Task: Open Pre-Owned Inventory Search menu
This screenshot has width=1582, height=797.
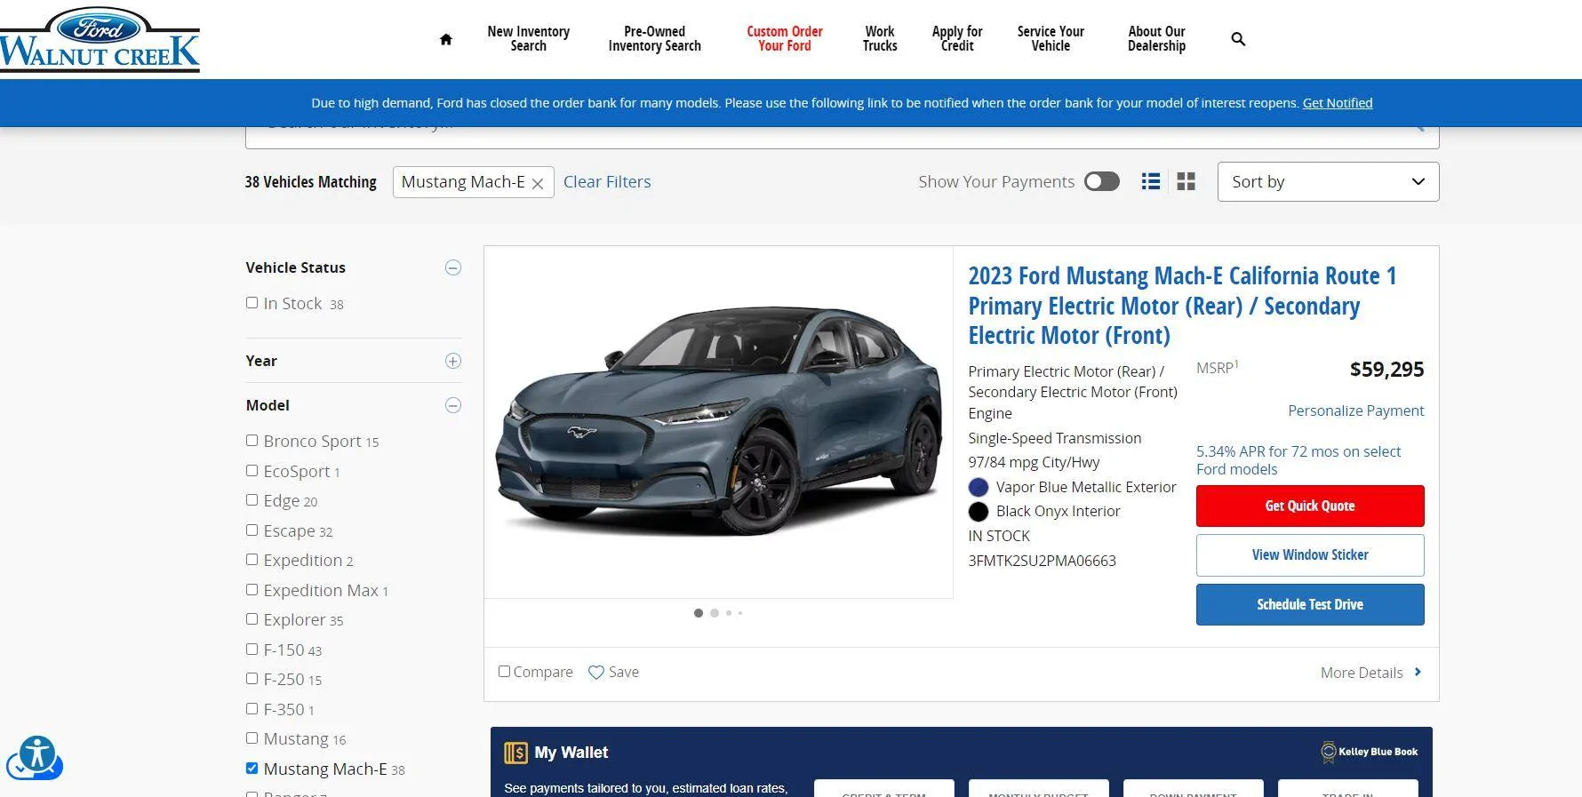Action: (x=654, y=39)
